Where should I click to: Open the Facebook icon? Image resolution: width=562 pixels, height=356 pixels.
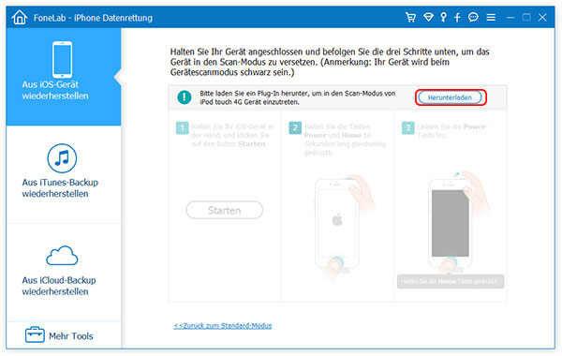point(457,17)
